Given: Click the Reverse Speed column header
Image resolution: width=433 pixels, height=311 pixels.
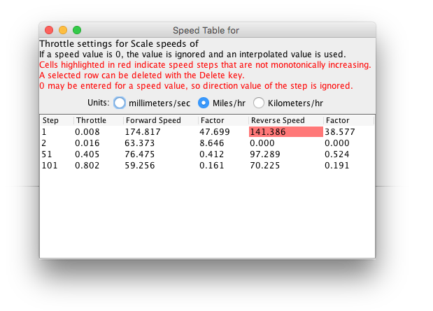Looking at the screenshot, I should pyautogui.click(x=286, y=120).
